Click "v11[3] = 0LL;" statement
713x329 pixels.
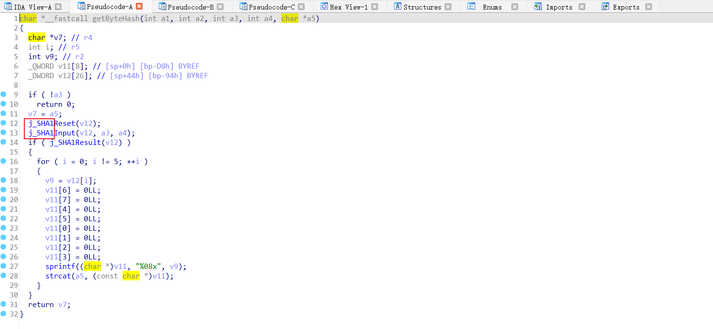point(73,257)
